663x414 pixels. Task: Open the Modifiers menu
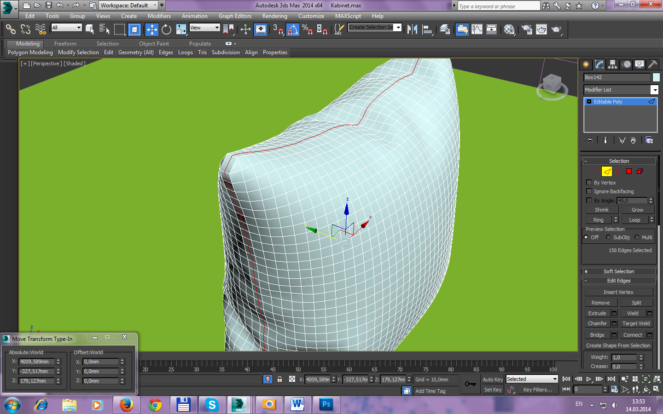[159, 16]
